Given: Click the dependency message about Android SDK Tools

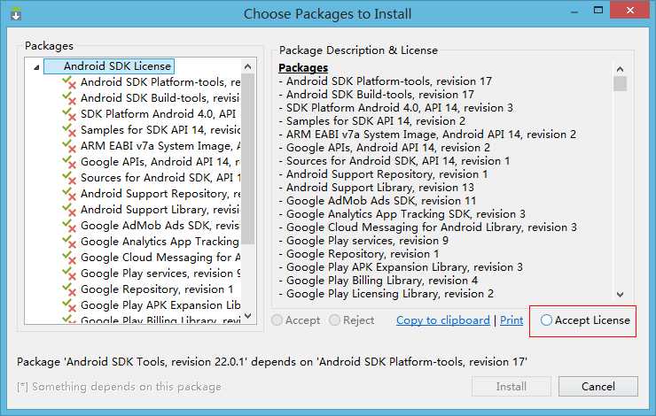Looking at the screenshot, I should [x=272, y=362].
